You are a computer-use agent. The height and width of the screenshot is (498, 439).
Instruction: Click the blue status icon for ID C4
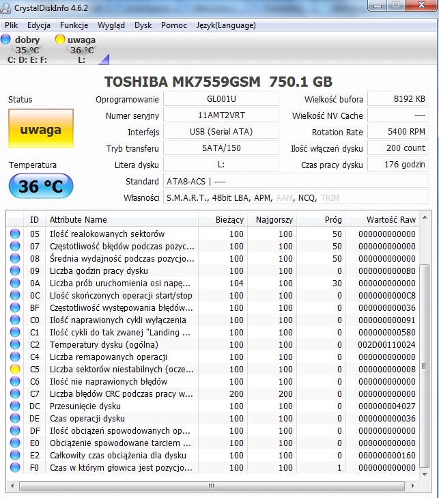(15, 357)
